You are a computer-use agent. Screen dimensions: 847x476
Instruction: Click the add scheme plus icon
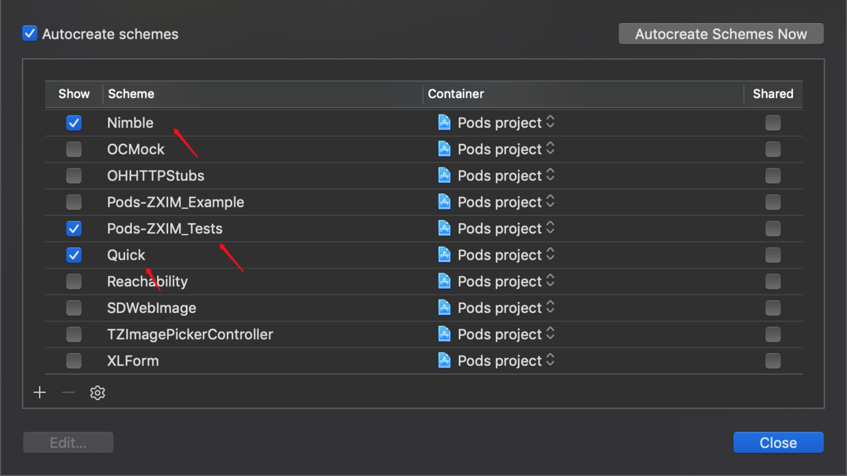click(x=40, y=393)
